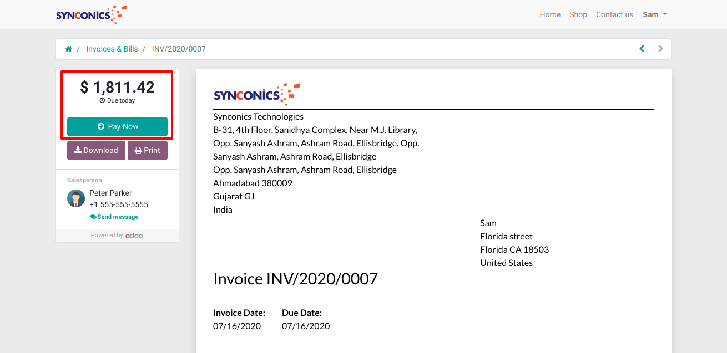Click the $ 1,811.42 amount due
Viewport: 727px width, 353px height.
point(117,87)
